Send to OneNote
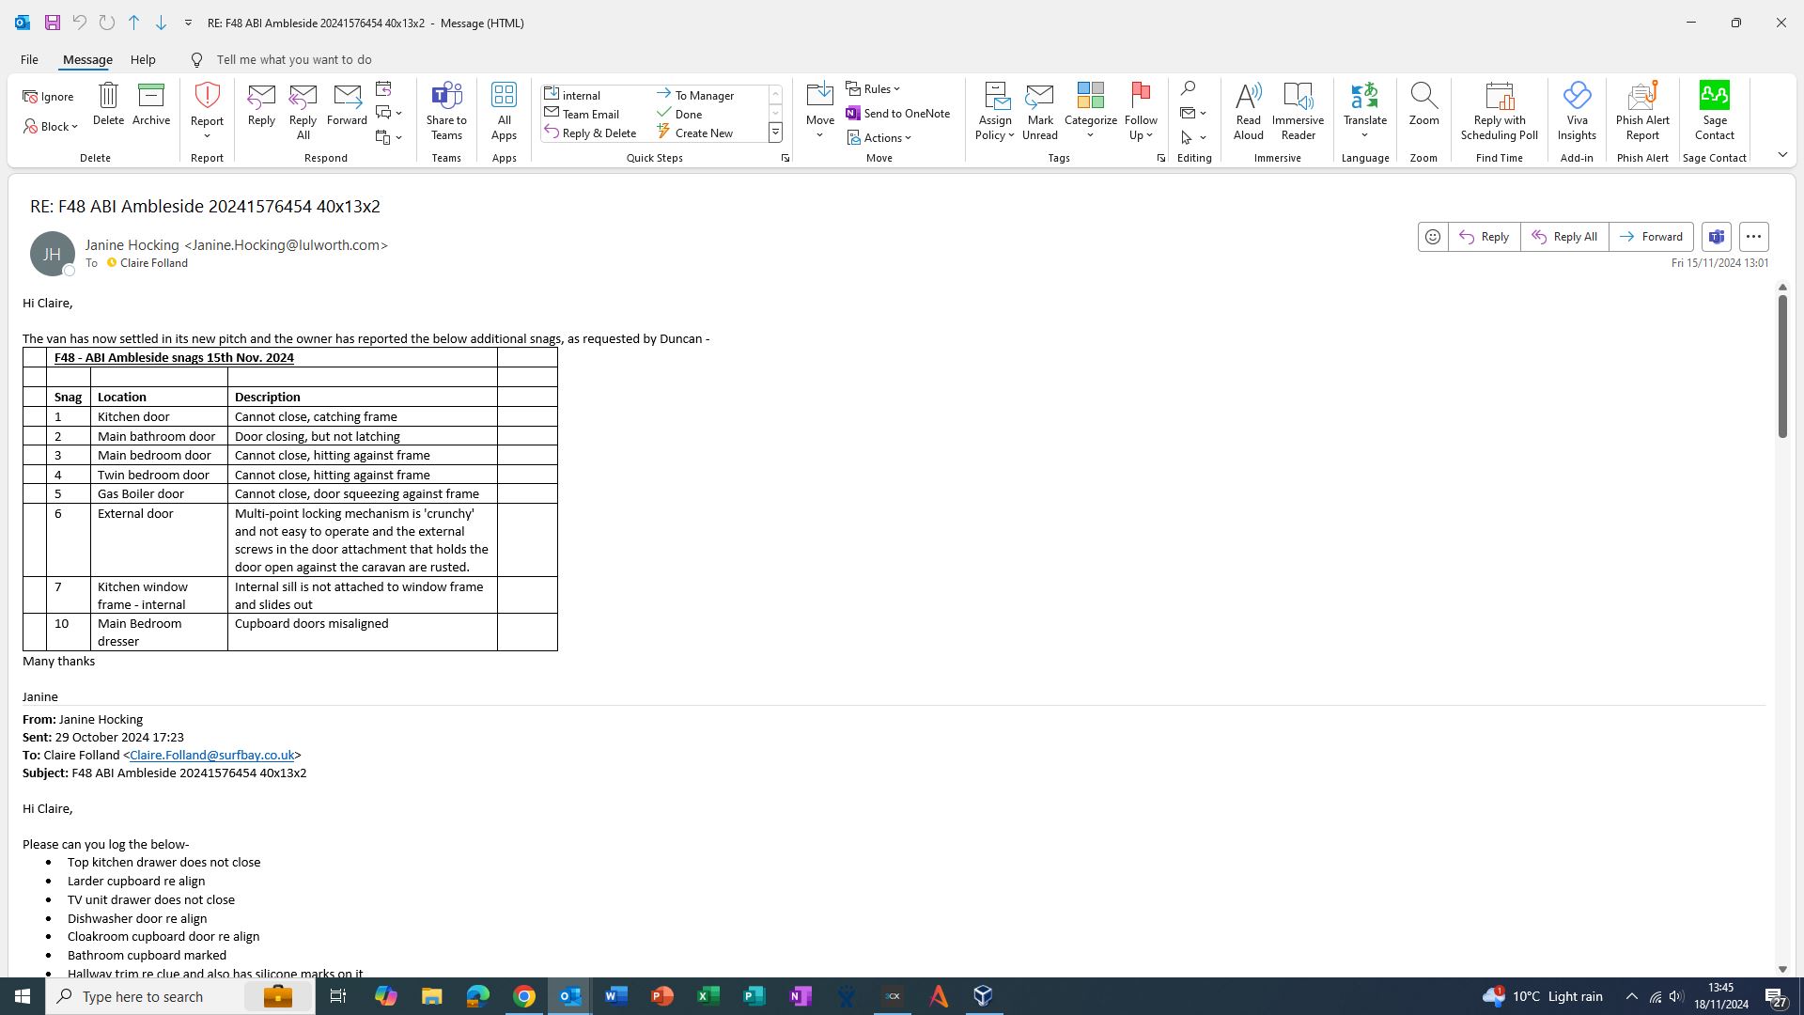The height and width of the screenshot is (1015, 1804). coord(897,114)
